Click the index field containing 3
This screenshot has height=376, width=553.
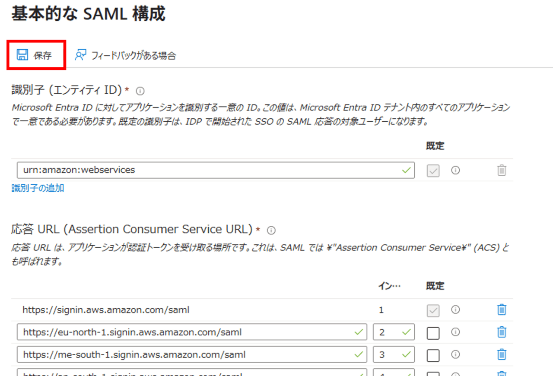388,354
